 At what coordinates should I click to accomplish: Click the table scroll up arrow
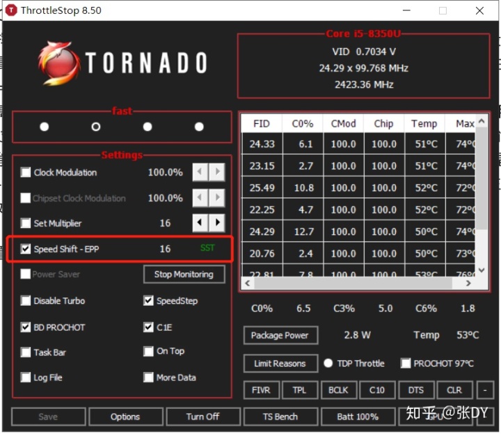(x=482, y=121)
